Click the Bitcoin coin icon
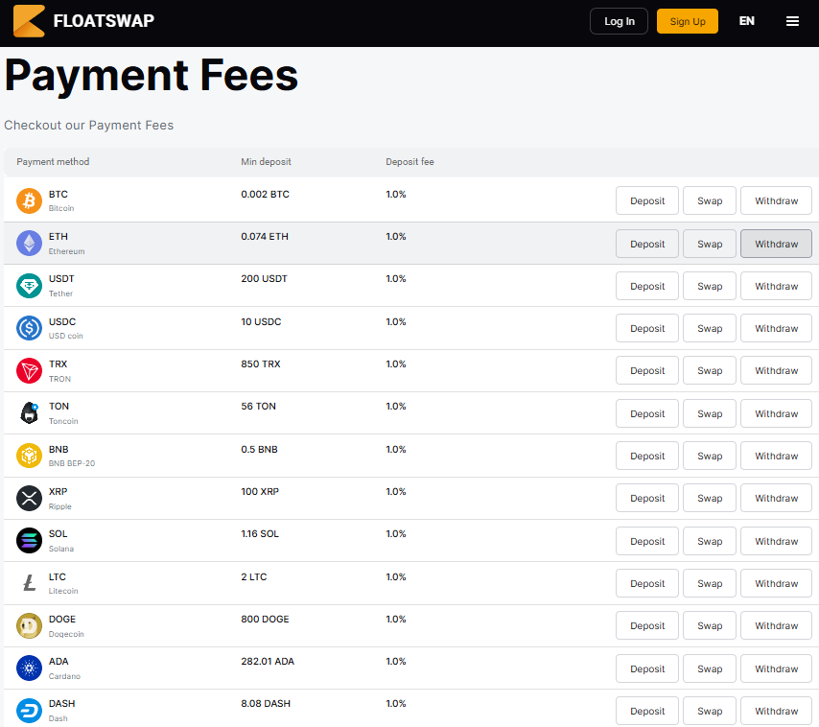 point(29,201)
